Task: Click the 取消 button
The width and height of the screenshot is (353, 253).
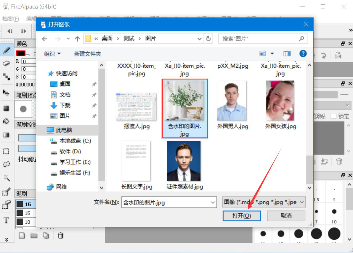Action: click(286, 216)
